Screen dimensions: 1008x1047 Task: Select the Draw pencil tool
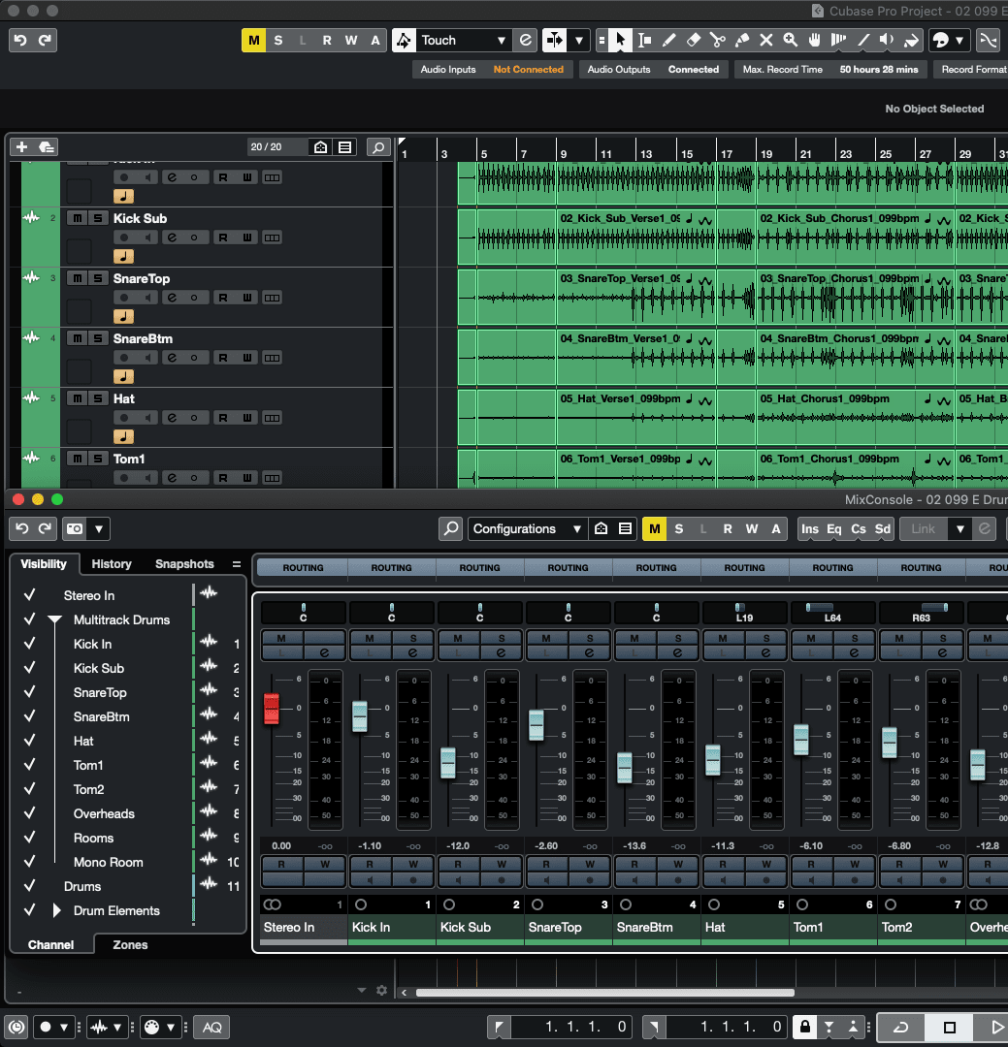668,40
